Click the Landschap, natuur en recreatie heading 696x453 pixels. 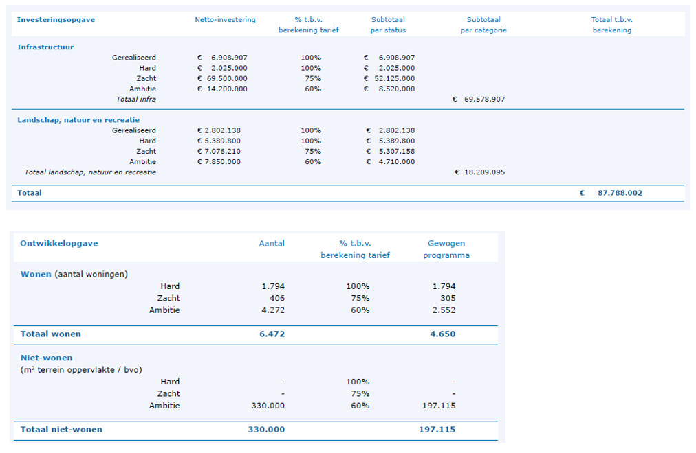point(78,120)
